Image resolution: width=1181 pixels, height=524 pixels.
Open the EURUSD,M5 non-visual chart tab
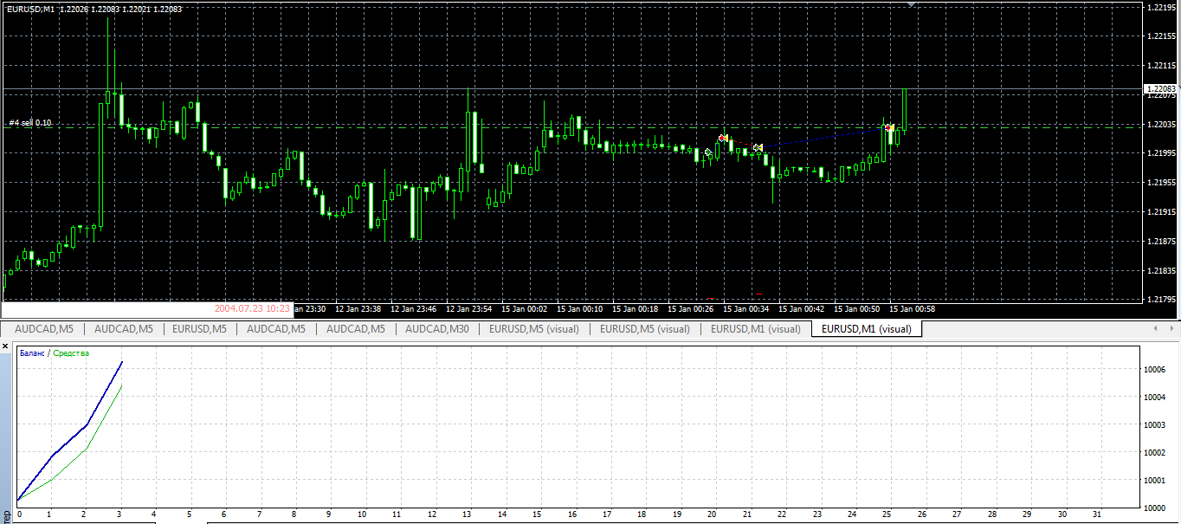click(x=199, y=329)
